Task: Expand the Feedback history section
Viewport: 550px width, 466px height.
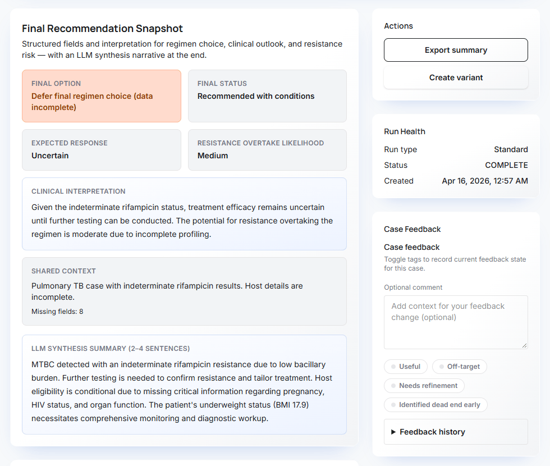Action: pyautogui.click(x=456, y=432)
